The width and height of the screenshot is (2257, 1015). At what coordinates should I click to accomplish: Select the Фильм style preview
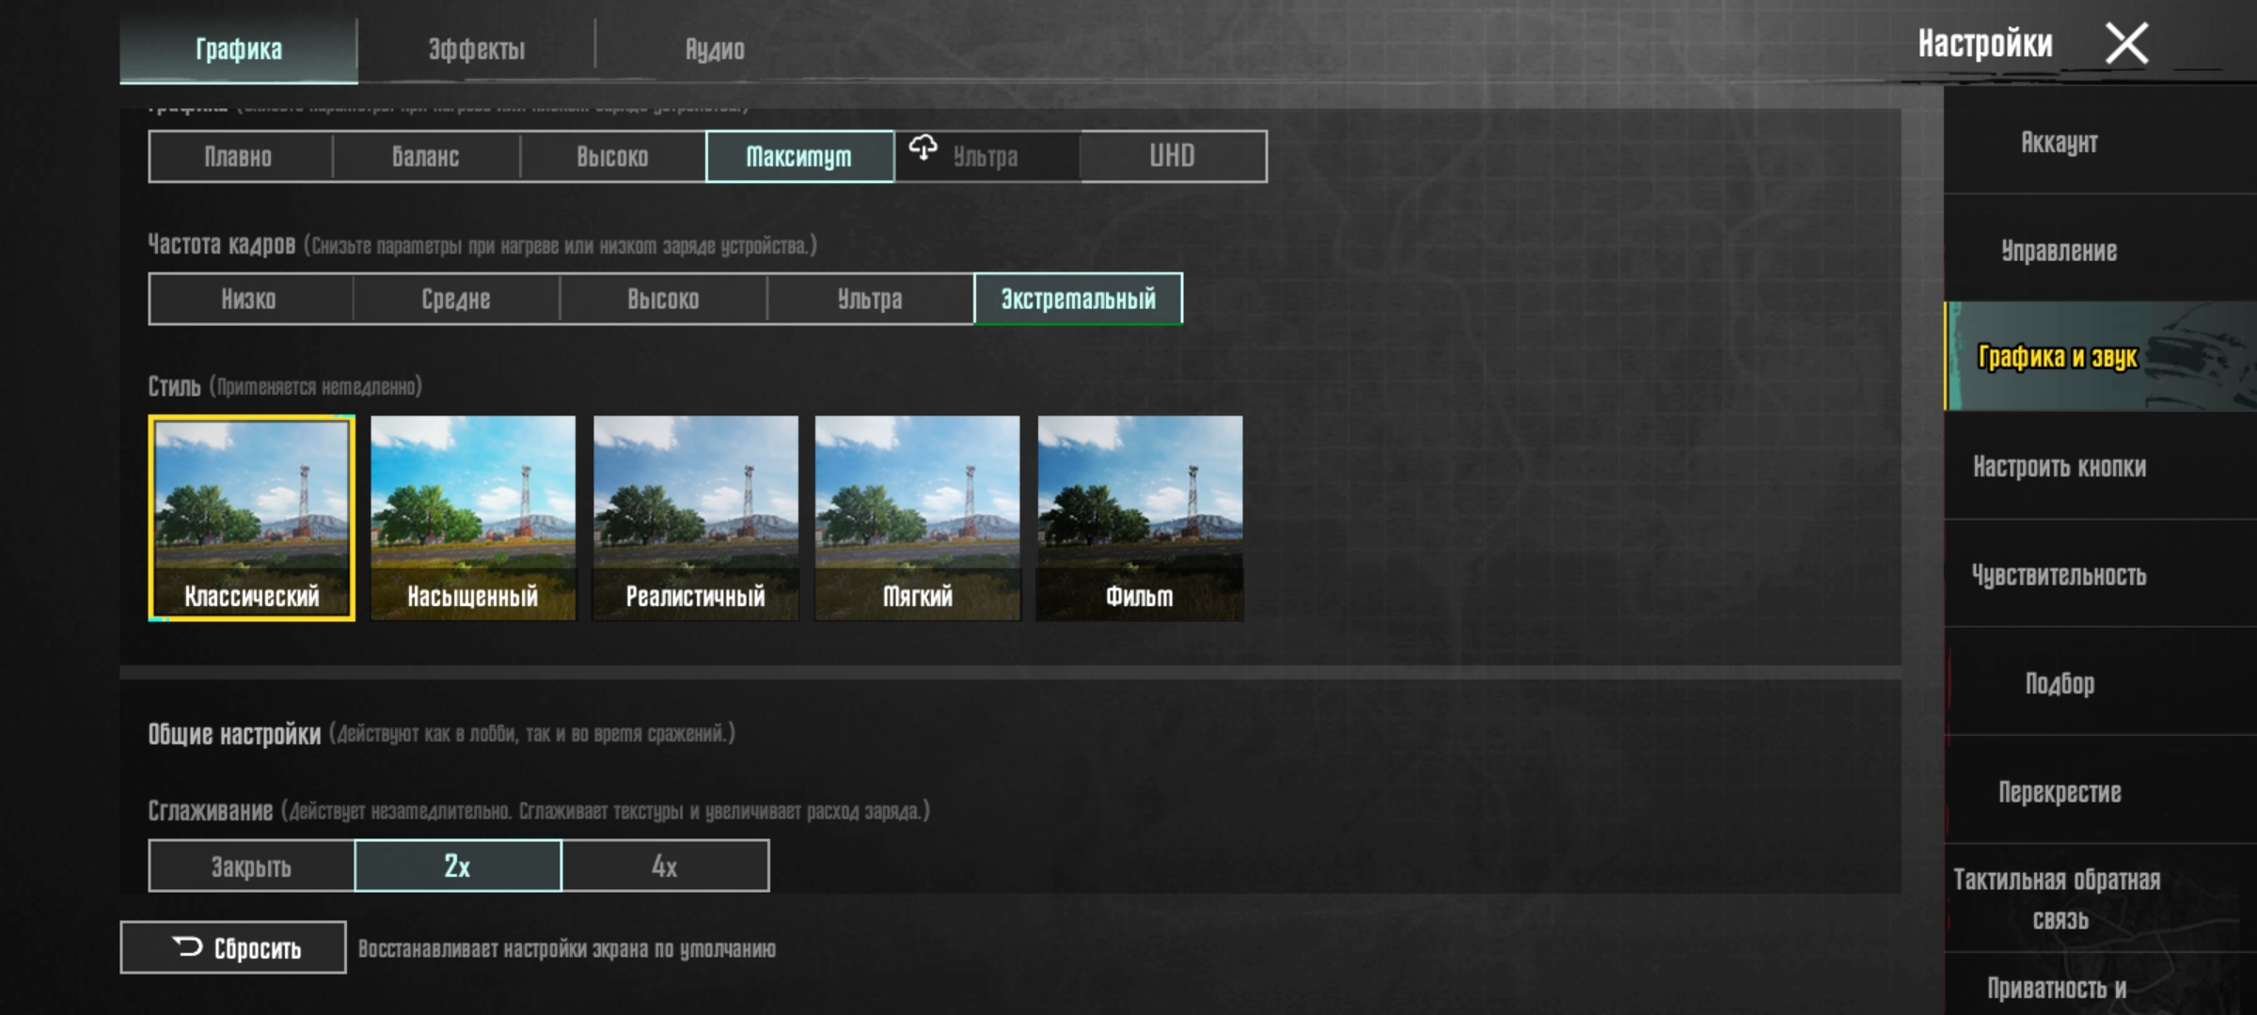[1140, 517]
